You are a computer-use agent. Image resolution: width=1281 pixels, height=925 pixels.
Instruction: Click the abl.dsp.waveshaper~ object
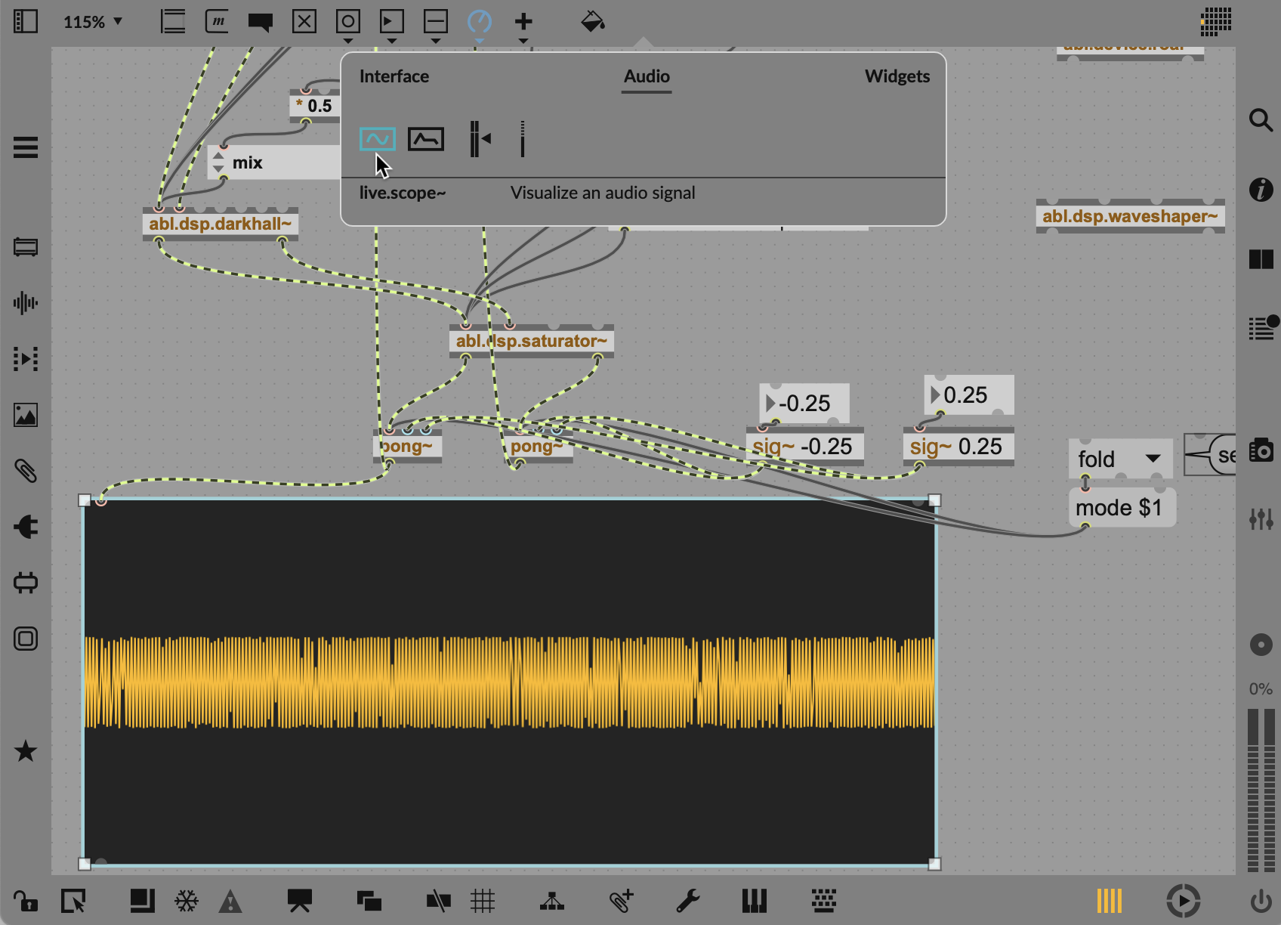[x=1129, y=217]
